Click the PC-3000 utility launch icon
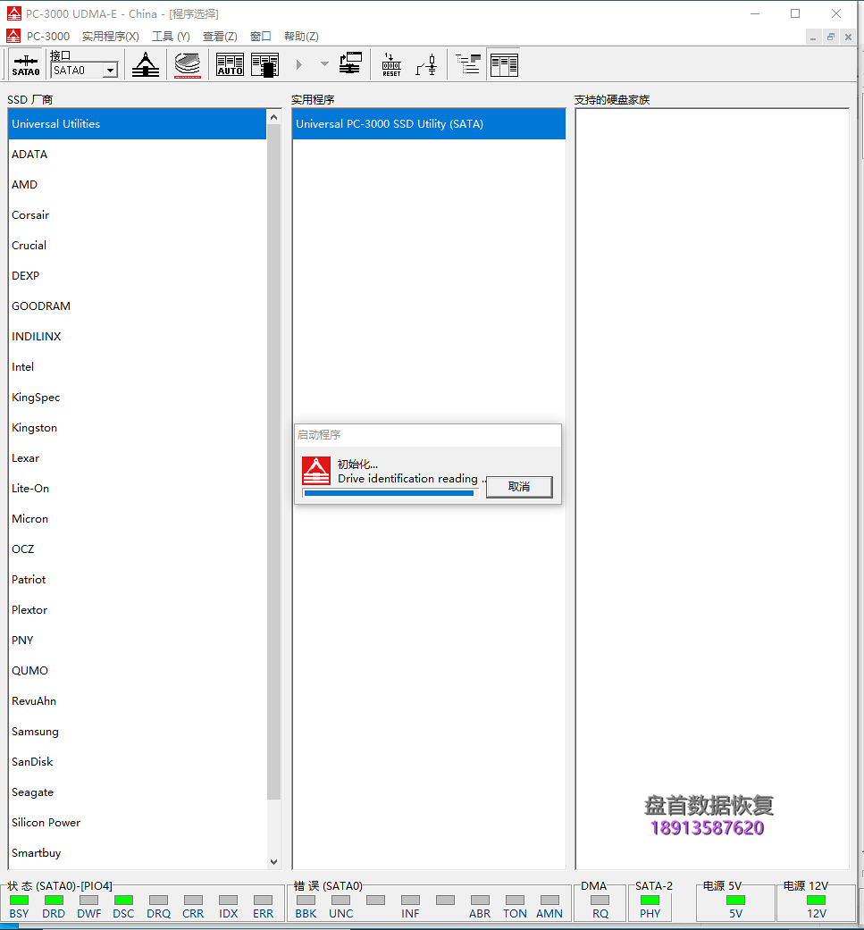The width and height of the screenshot is (864, 930). click(146, 64)
